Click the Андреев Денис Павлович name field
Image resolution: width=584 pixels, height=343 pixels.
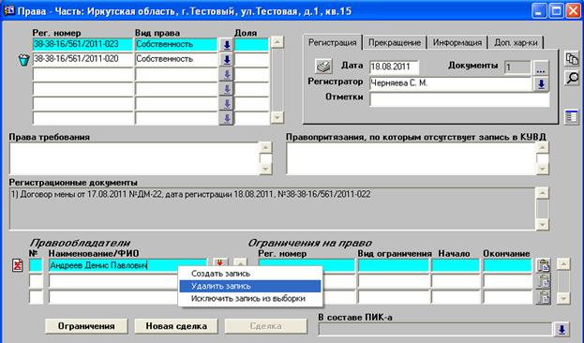click(x=127, y=265)
